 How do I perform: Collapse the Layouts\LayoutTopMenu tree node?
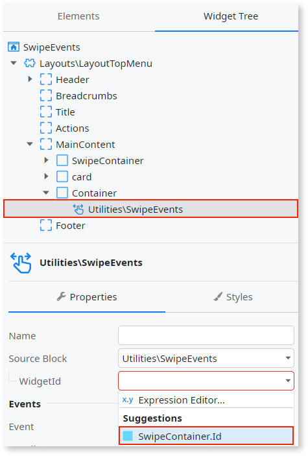[14, 63]
